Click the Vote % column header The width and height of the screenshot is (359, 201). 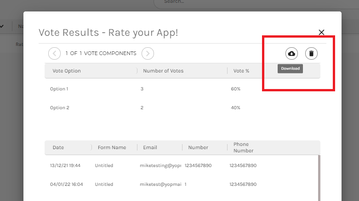(241, 71)
